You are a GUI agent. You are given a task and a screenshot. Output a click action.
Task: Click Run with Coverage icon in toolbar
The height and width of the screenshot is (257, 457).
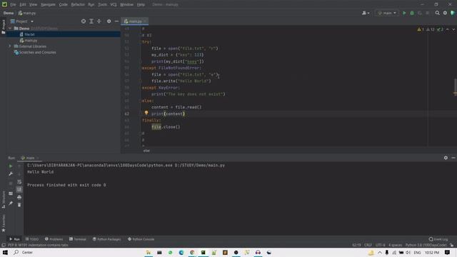(420, 13)
